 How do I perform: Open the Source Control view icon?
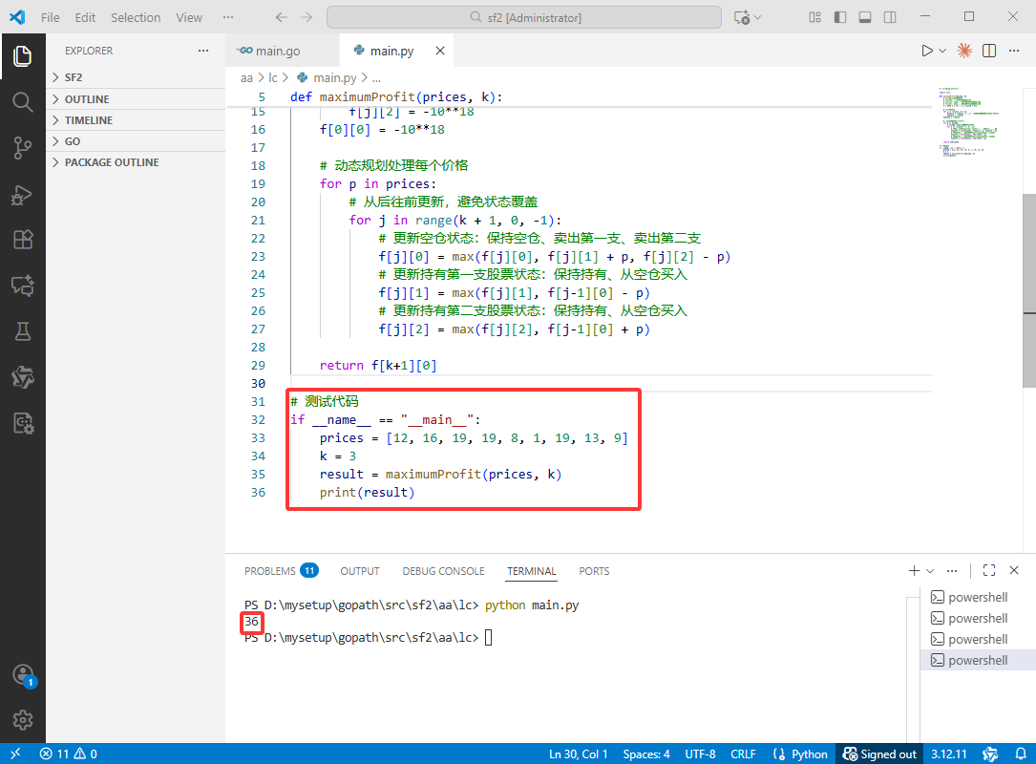click(x=23, y=148)
